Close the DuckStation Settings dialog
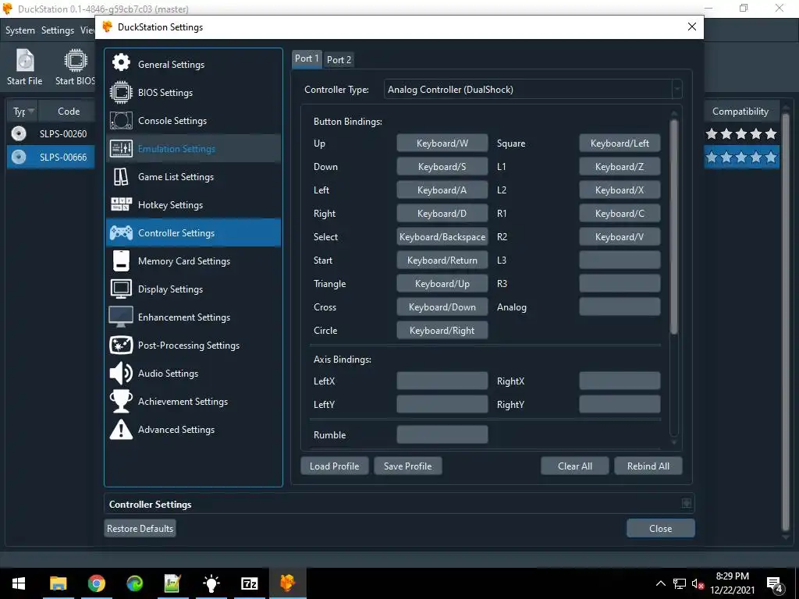 [691, 27]
